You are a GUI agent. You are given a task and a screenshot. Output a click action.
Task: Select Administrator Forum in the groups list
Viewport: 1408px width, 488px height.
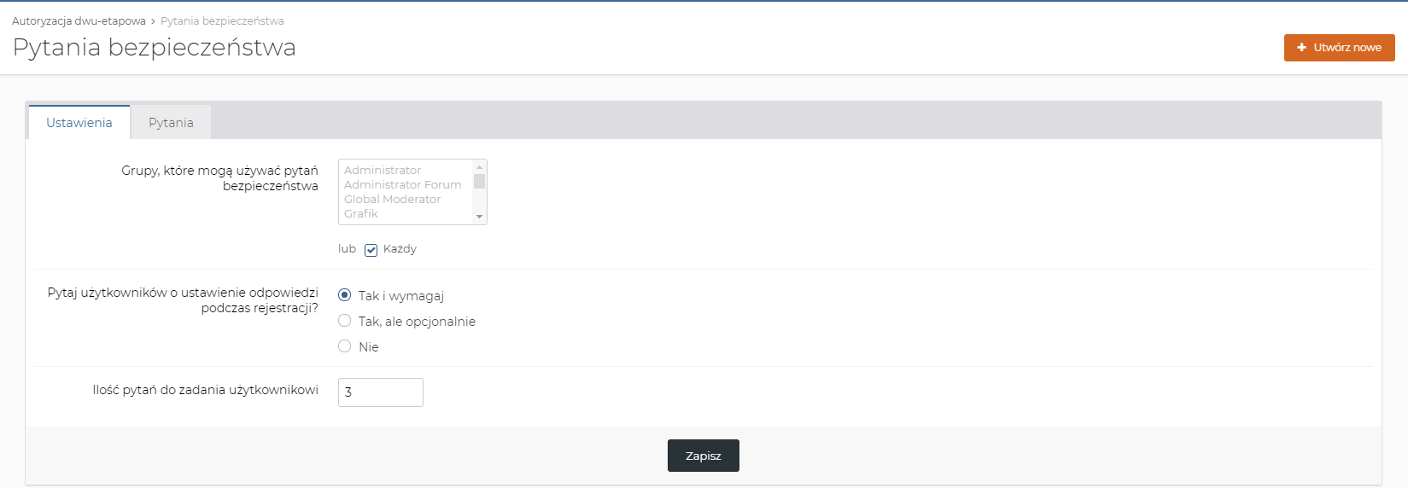pos(402,185)
